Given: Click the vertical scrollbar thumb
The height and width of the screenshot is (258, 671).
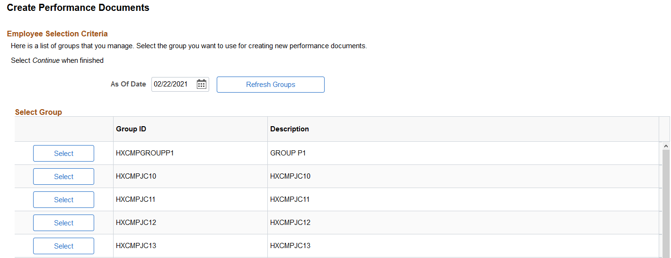Looking at the screenshot, I should click(666, 204).
